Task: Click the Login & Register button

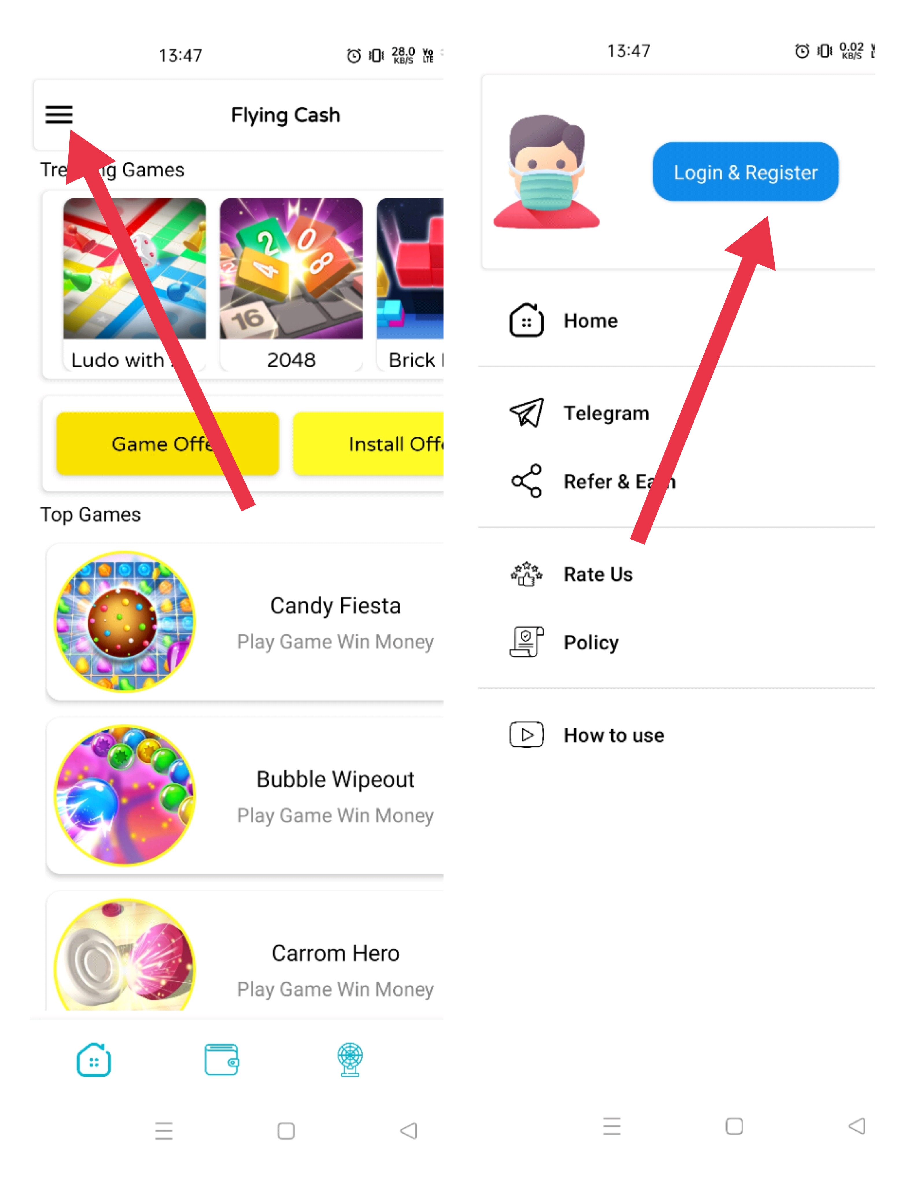Action: (x=745, y=172)
